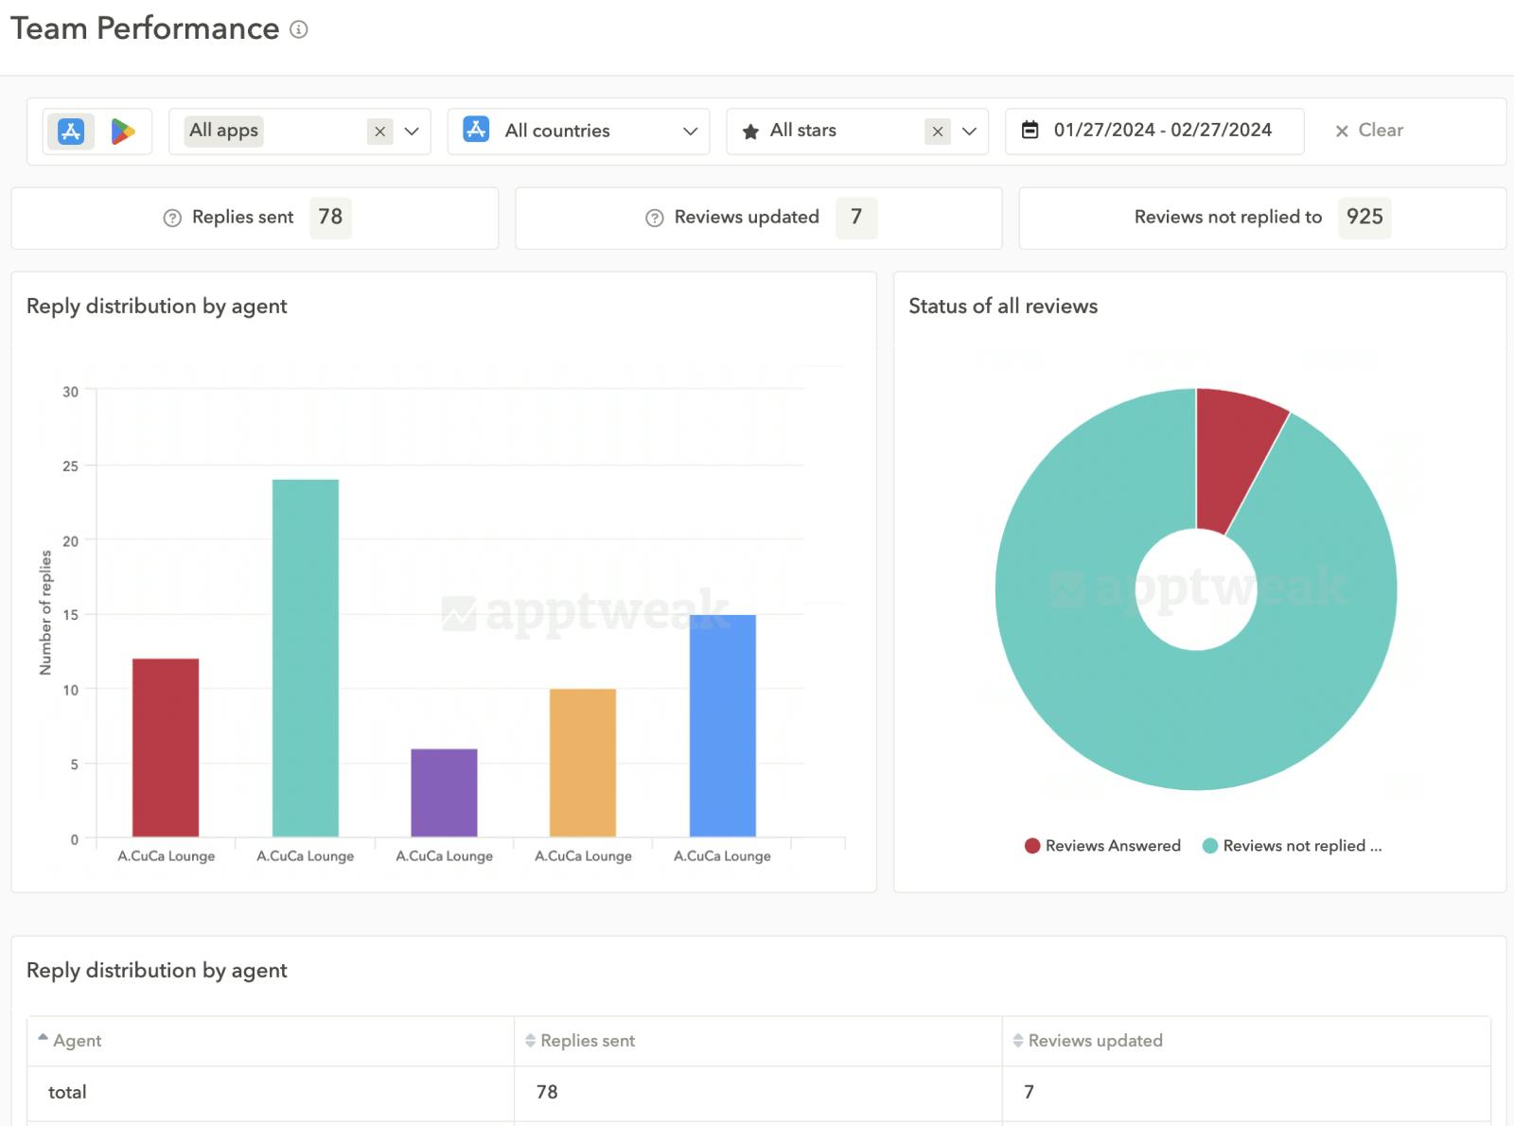Remove the All apps filter selection
1514x1126 pixels.
pyautogui.click(x=379, y=131)
